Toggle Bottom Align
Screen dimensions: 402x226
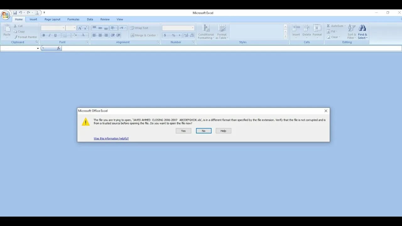[106, 28]
